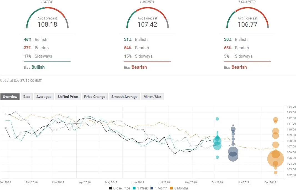Open the Minim/Max tab
The width and height of the screenshot is (296, 190).
tap(152, 97)
